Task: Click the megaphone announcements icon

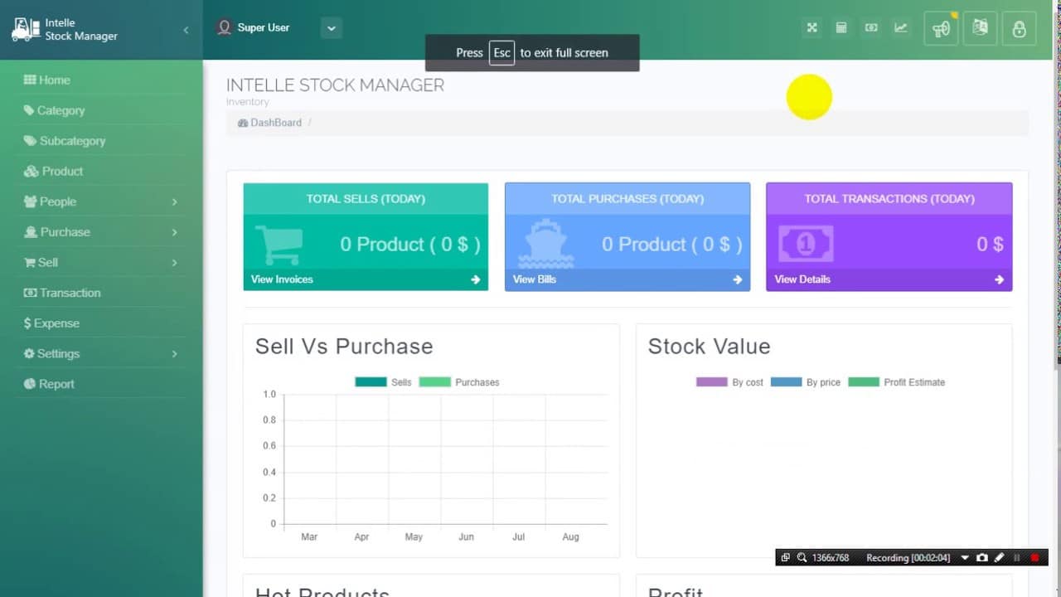Action: pyautogui.click(x=941, y=29)
